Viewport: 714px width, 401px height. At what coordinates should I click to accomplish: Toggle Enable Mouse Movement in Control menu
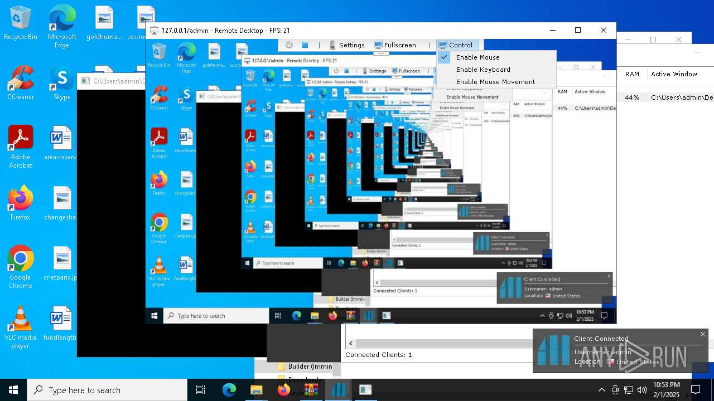point(496,82)
